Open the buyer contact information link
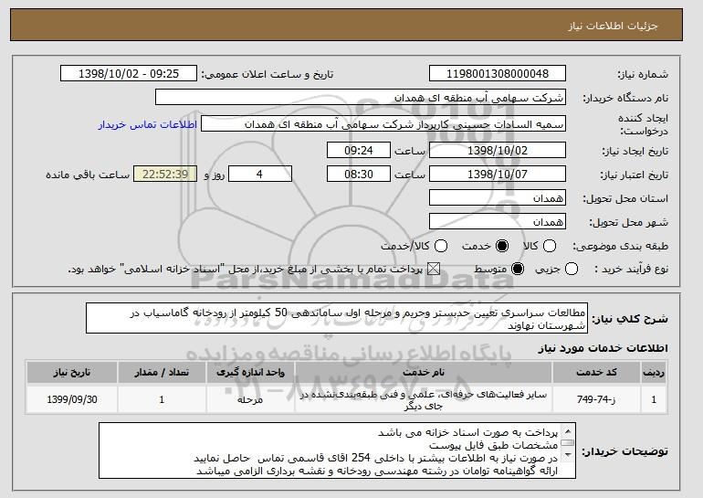The width and height of the screenshot is (703, 498). coord(148,124)
